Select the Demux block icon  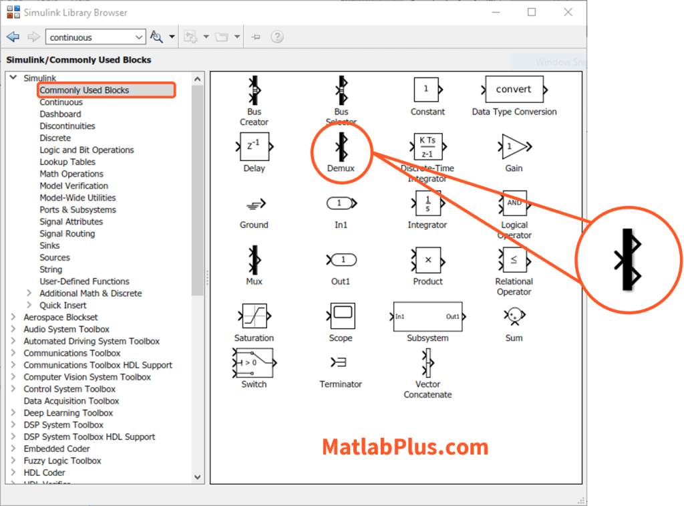341,146
